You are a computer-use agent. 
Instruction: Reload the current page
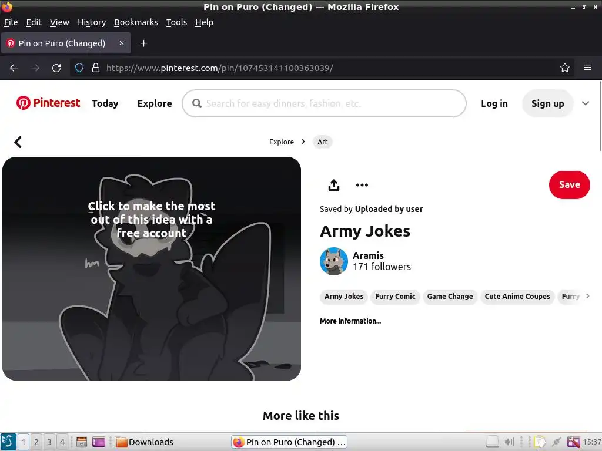point(56,68)
